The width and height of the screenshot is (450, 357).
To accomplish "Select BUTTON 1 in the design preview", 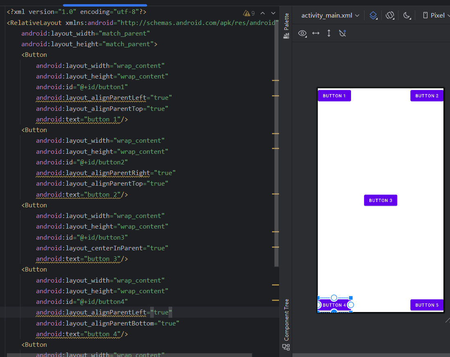I will coord(334,96).
